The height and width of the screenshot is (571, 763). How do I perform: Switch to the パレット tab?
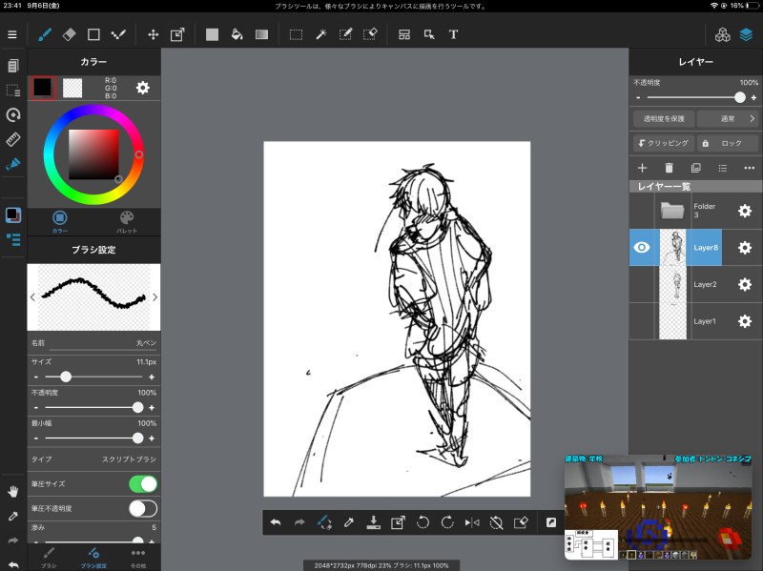coord(127,221)
